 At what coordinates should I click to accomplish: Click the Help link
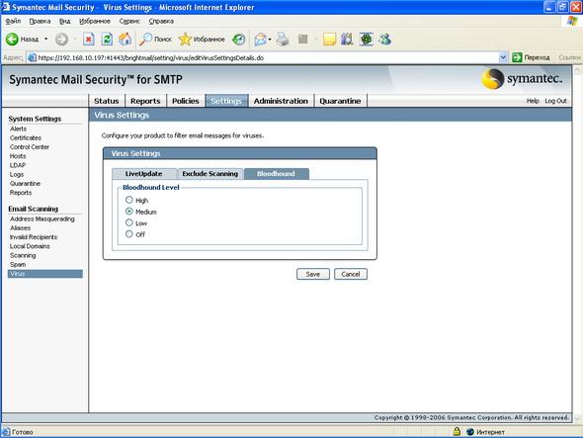533,101
